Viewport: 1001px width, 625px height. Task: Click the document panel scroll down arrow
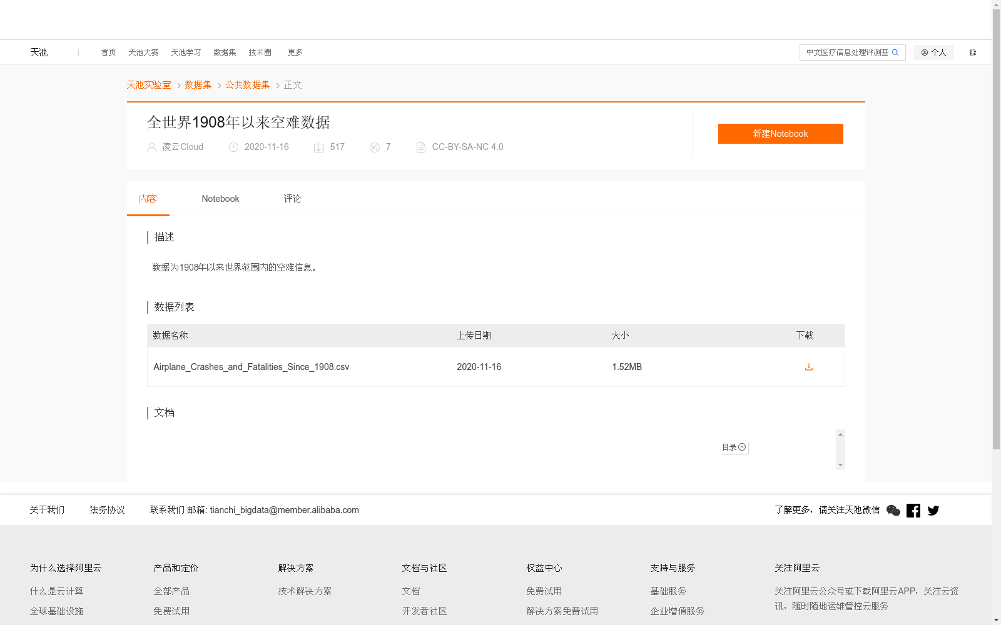(840, 465)
